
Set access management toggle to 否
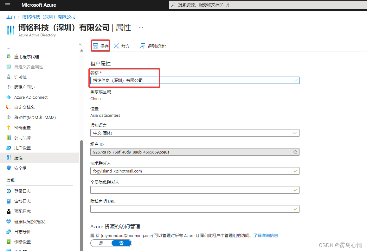point(121,243)
